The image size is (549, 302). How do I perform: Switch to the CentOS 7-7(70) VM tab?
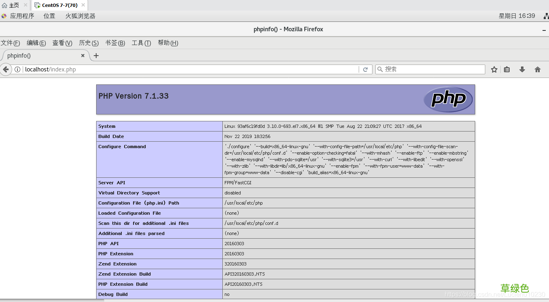click(59, 5)
